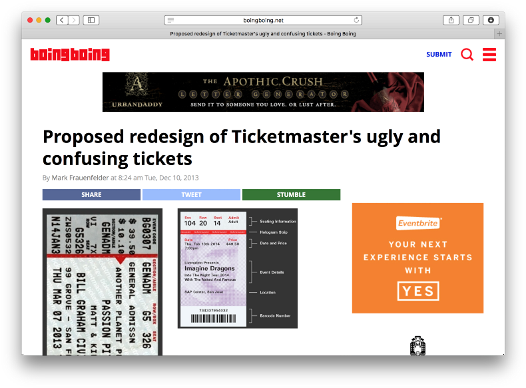Click the TWEET button
The width and height of the screenshot is (526, 388).
coord(191,194)
